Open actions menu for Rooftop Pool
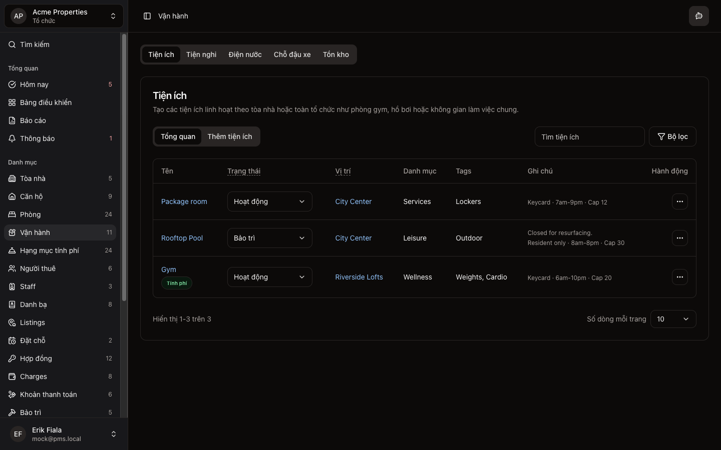 [679, 238]
